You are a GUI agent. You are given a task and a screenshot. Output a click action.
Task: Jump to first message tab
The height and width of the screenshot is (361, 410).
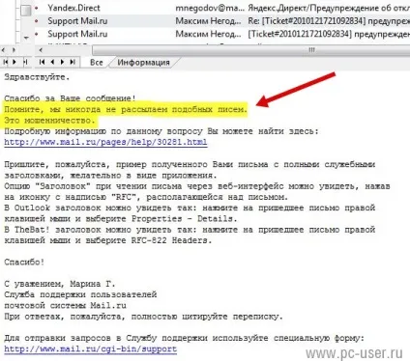click(x=43, y=62)
